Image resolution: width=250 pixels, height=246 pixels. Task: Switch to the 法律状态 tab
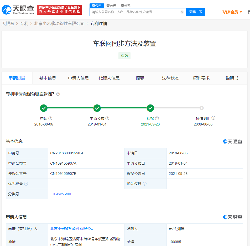click(x=170, y=78)
